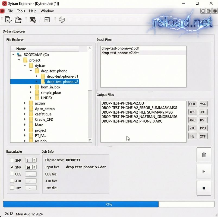Open the job scheduler calendar icon
The width and height of the screenshot is (218, 217).
tap(33, 20)
